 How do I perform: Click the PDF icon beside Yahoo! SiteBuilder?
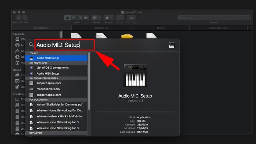tap(31, 105)
